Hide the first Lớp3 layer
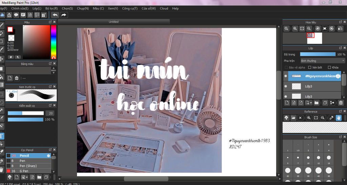347x185 pixels. 286,86
